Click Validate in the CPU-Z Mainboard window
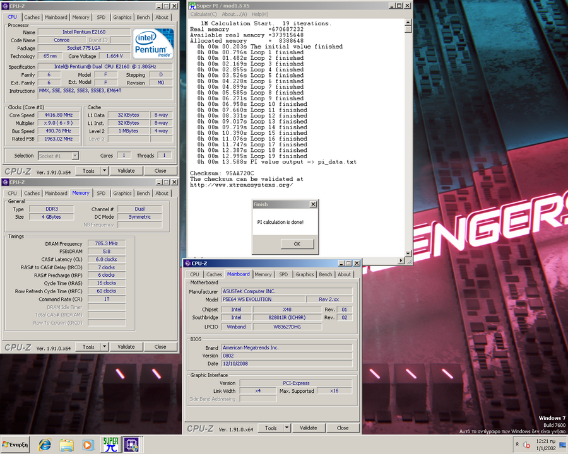The width and height of the screenshot is (568, 454). (309, 428)
